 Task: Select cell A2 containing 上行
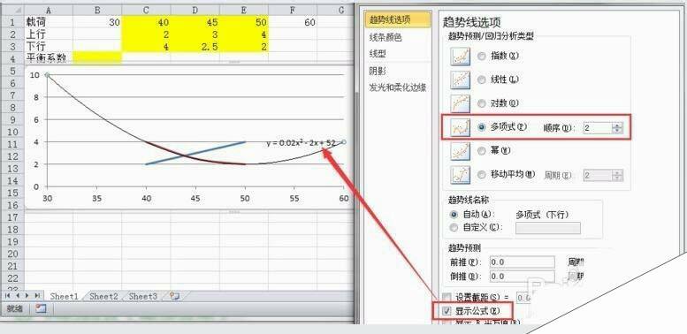coord(49,34)
